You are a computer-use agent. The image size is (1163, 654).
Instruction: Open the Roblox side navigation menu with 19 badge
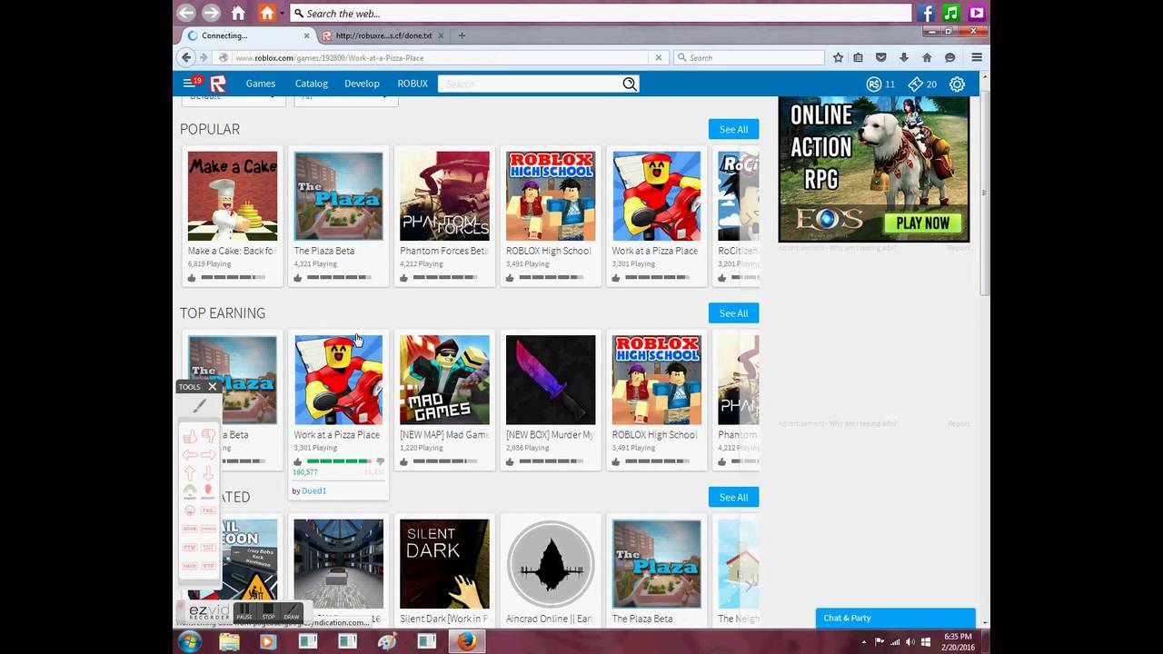click(x=192, y=83)
